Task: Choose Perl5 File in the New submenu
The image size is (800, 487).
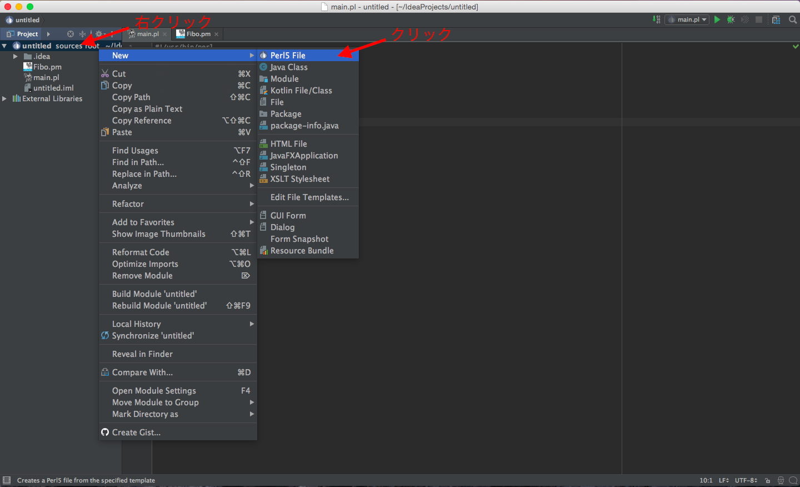Action: (x=308, y=56)
